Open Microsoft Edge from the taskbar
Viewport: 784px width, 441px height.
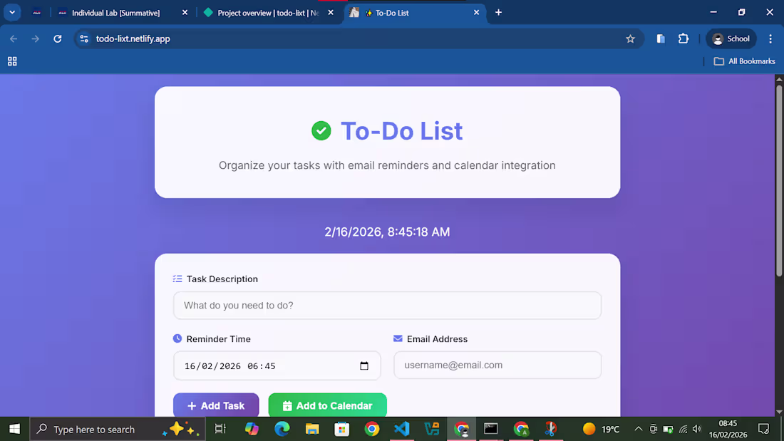click(282, 429)
